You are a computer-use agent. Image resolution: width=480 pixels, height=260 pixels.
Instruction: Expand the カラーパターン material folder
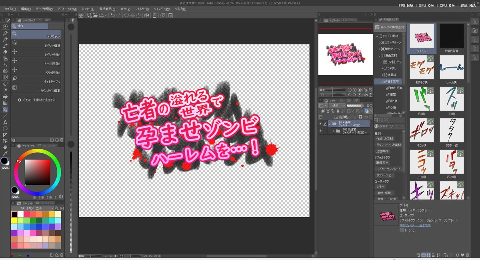[x=380, y=42]
